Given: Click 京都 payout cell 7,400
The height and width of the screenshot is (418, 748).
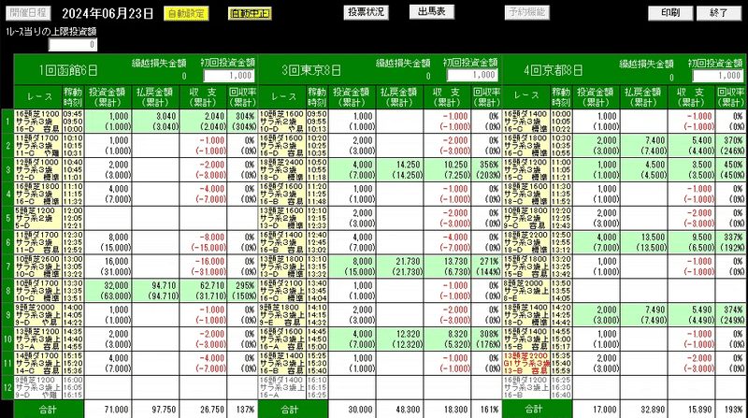Looking at the screenshot, I should click(x=643, y=145).
